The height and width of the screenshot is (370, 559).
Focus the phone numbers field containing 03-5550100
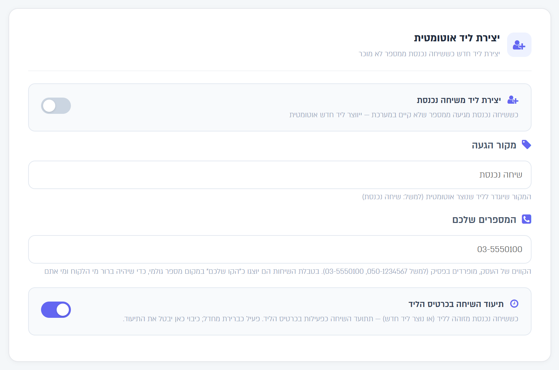pos(280,249)
